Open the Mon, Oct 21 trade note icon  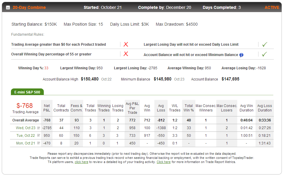coord(38,143)
